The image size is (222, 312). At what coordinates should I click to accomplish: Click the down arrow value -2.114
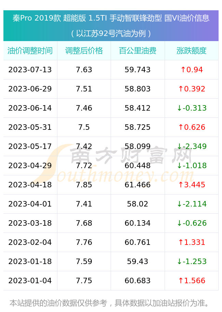click(192, 204)
